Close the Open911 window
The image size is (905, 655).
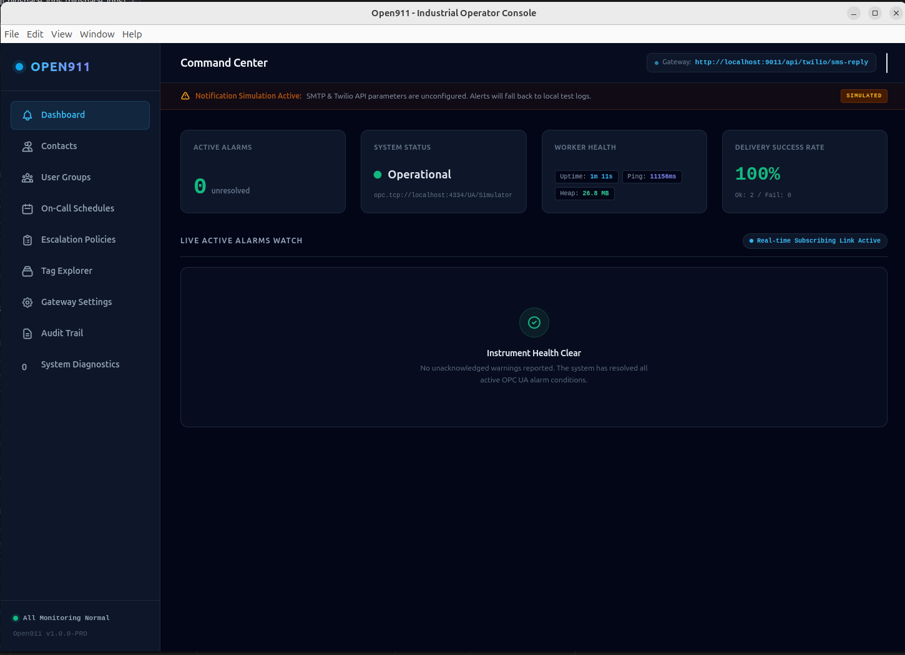[896, 13]
